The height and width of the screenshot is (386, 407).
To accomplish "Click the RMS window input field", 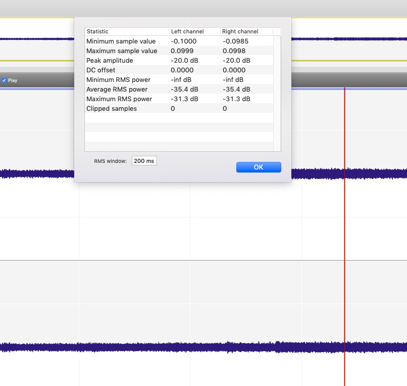I will [144, 161].
